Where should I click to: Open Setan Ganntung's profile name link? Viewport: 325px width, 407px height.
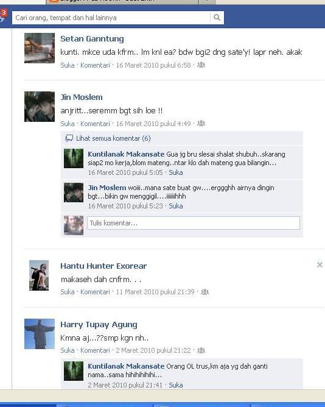point(92,39)
